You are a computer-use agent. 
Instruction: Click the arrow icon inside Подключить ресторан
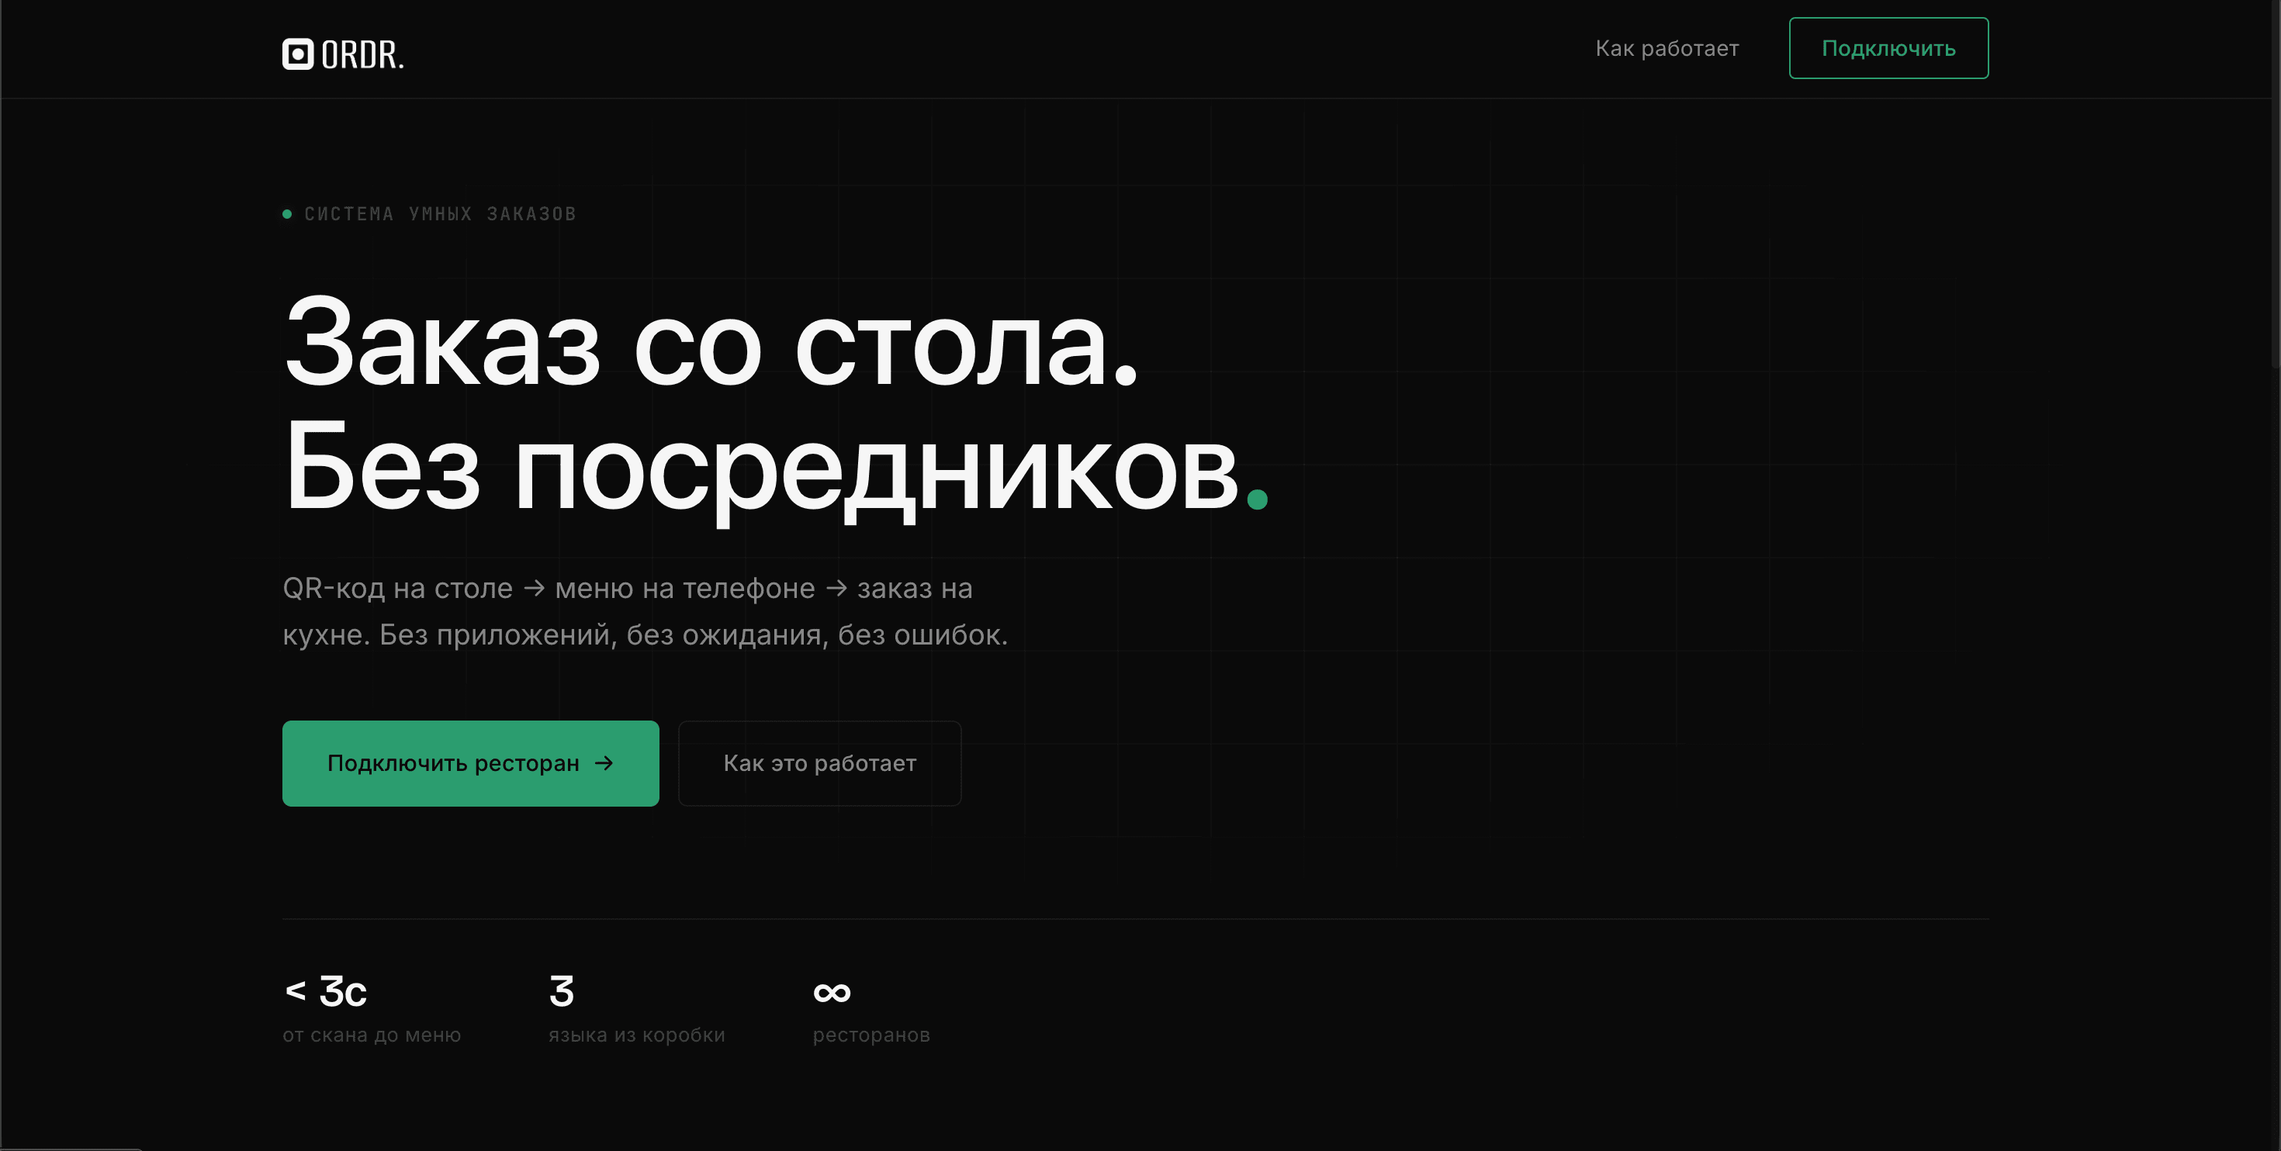[604, 763]
